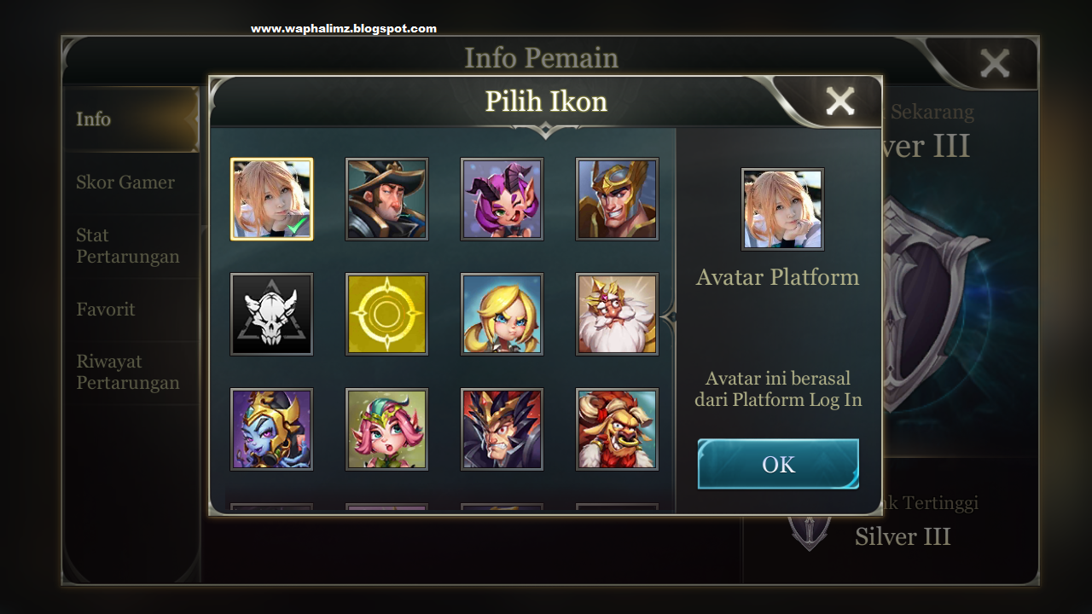The image size is (1092, 614).
Task: Close the Pilih Ikon dialog
Action: click(840, 101)
